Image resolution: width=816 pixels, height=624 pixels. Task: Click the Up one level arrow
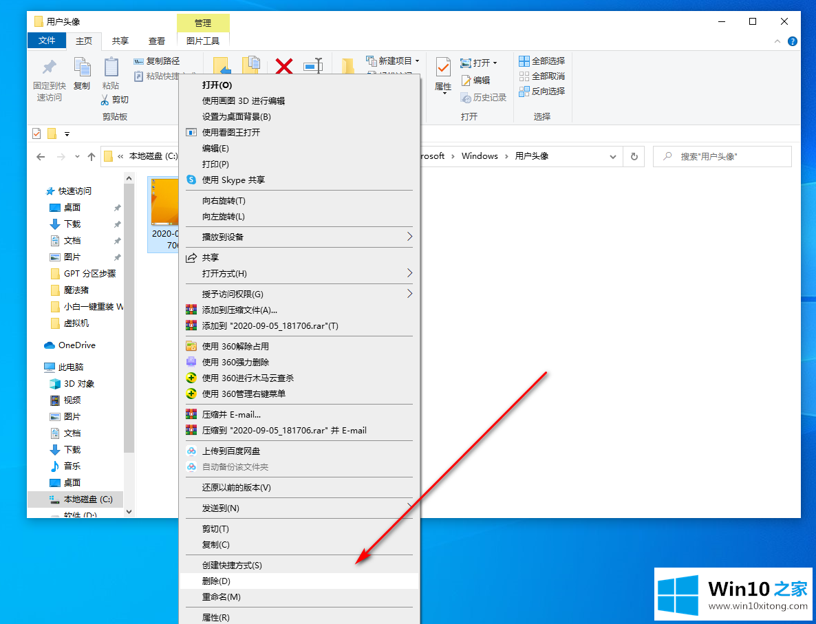tap(92, 156)
